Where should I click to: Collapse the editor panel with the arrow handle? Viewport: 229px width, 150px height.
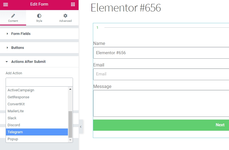(81, 127)
